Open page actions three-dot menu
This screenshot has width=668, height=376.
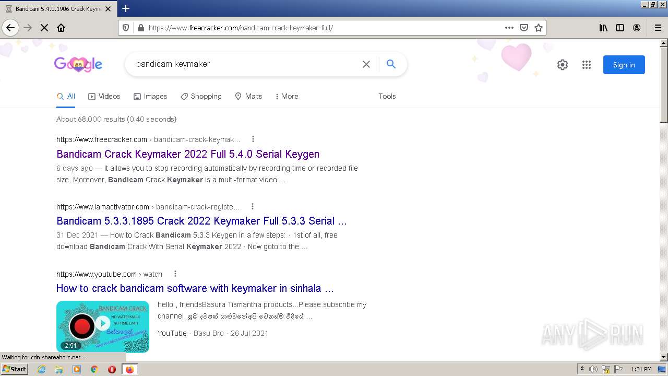click(x=509, y=28)
